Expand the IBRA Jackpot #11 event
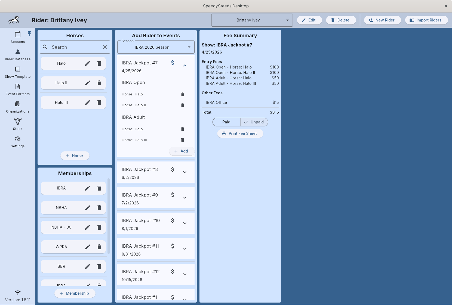Viewport: 452px width, 305px height. 185,249
